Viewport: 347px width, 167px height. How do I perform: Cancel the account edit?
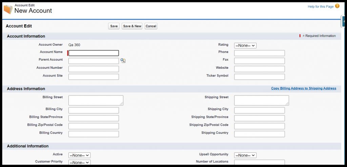tap(151, 26)
